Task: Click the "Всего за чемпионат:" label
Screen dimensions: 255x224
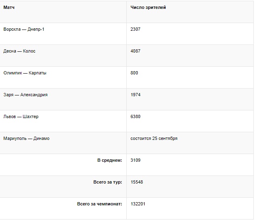Action: click(x=100, y=204)
